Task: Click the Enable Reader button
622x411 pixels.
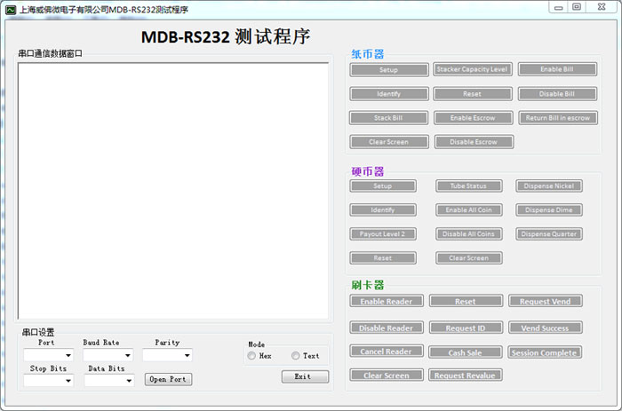Action: (387, 302)
